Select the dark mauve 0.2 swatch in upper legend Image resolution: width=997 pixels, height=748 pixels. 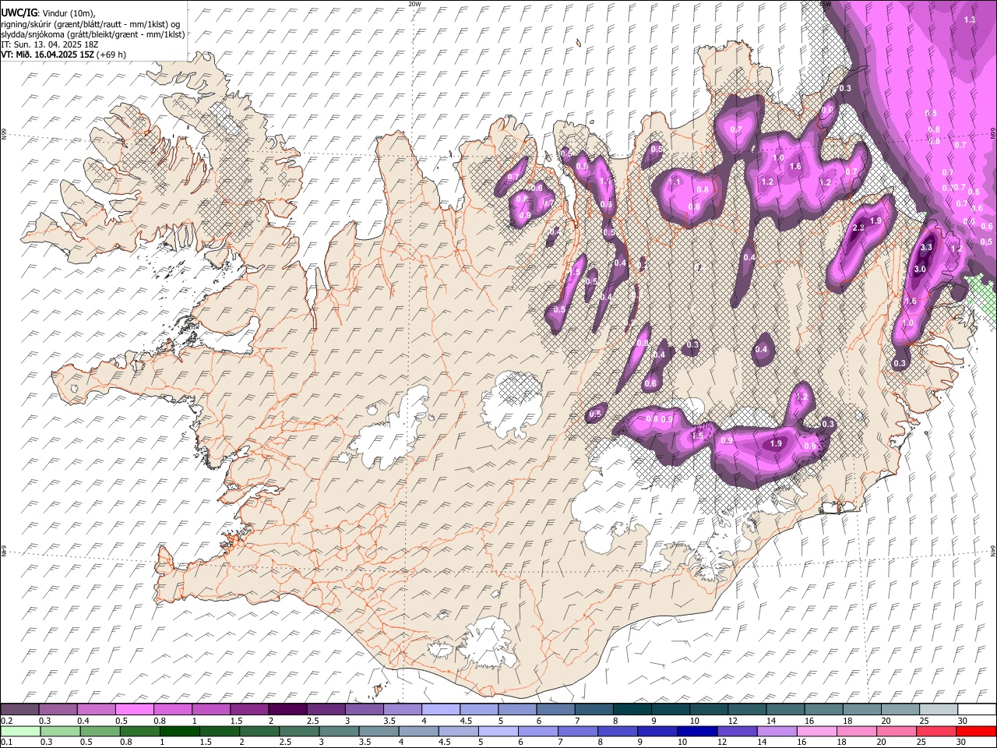pos(19,709)
